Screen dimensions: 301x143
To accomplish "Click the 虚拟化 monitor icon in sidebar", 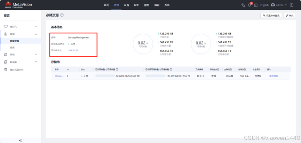I will point(6,26).
